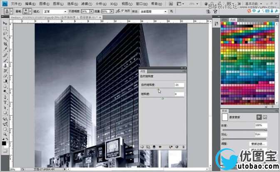Select the Healing Brush tool
The image size is (280, 172).
pyautogui.click(x=5, y=55)
